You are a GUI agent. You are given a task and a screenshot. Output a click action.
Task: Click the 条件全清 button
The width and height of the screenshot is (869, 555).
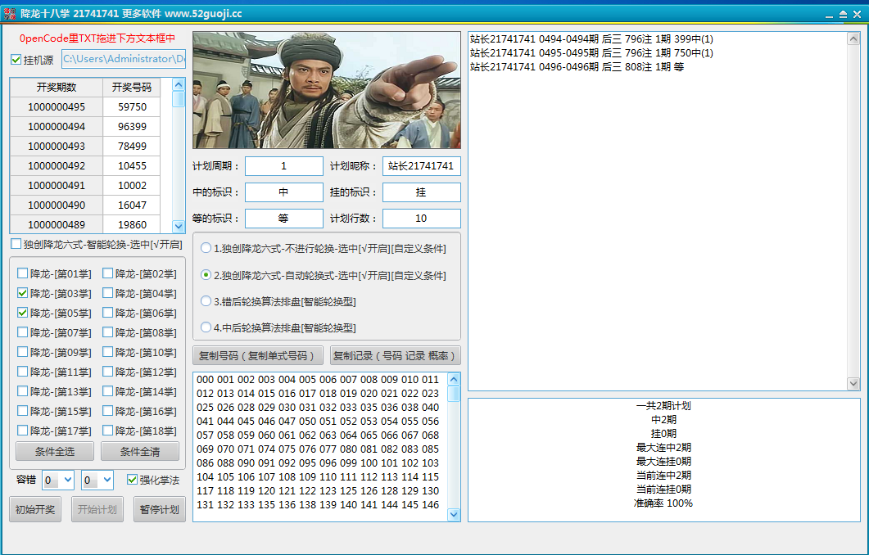pos(140,451)
